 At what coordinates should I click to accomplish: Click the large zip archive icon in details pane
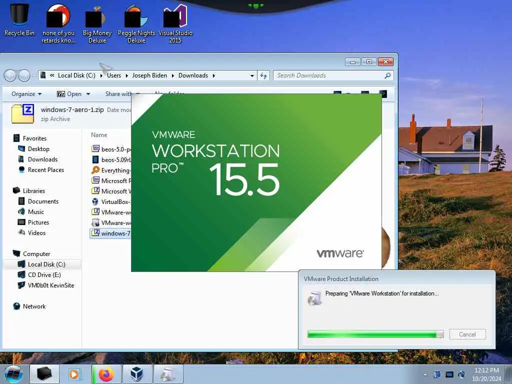(22, 113)
